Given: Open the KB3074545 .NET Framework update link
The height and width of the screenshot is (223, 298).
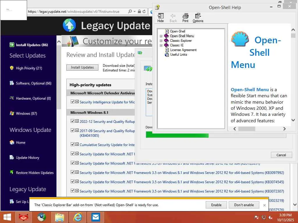Looking at the screenshot, I should click(182, 182).
